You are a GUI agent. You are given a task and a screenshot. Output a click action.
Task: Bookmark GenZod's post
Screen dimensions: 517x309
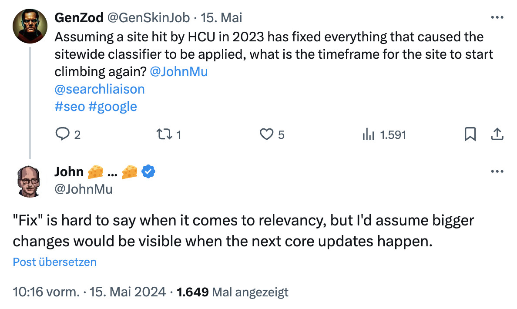[x=470, y=135]
